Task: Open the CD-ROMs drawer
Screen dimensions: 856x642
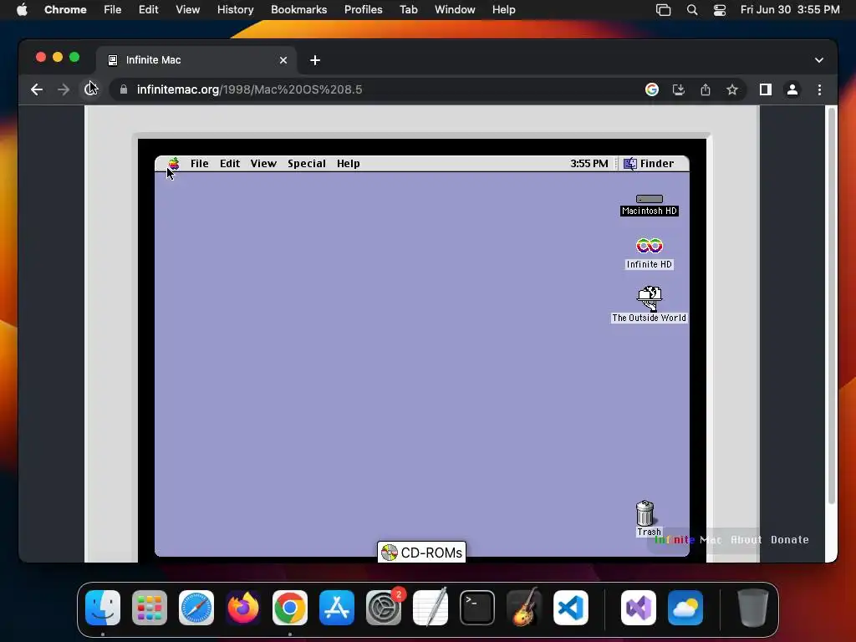Action: 421,552
